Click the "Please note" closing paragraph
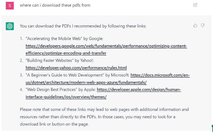213x136 pixels. point(104,117)
